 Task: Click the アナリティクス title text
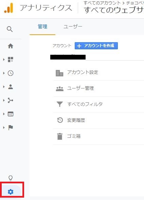click(46, 7)
